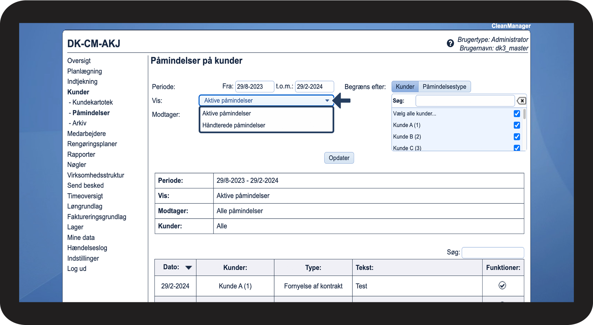Sort by Dato column arrow
This screenshot has width=593, height=325.
tap(189, 267)
